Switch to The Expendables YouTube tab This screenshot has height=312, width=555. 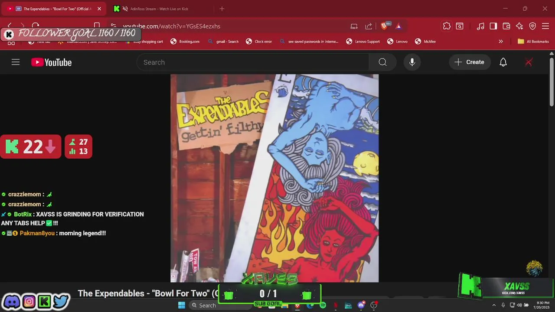(x=54, y=9)
